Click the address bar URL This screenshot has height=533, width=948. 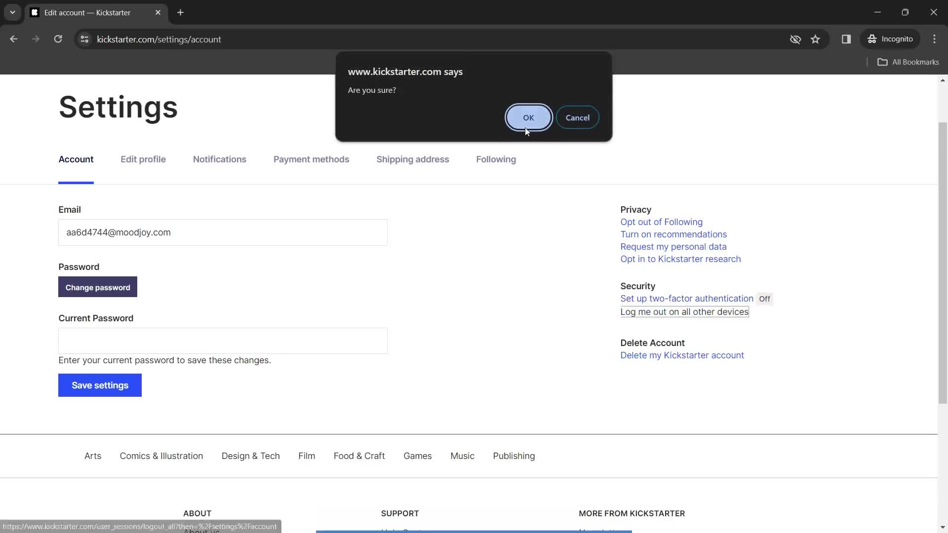coord(159,39)
